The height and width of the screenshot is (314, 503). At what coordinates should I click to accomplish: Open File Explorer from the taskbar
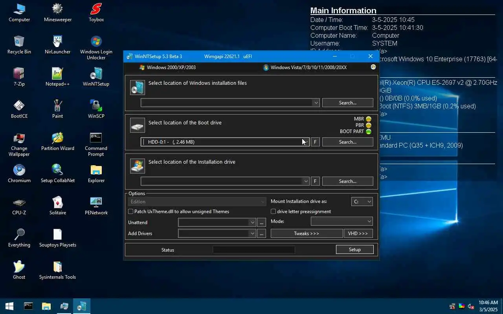[46, 306]
